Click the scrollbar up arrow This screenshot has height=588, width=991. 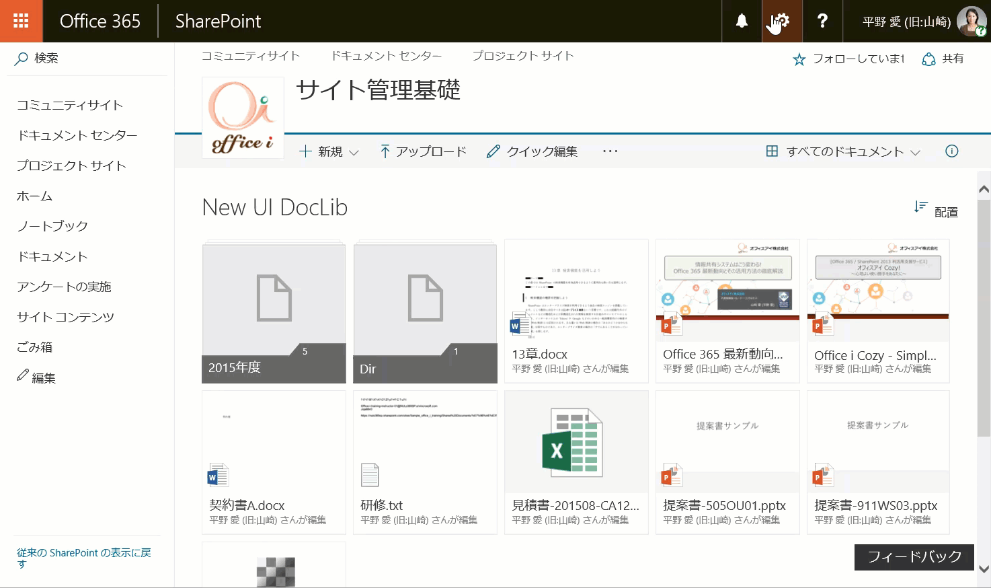[x=984, y=189]
